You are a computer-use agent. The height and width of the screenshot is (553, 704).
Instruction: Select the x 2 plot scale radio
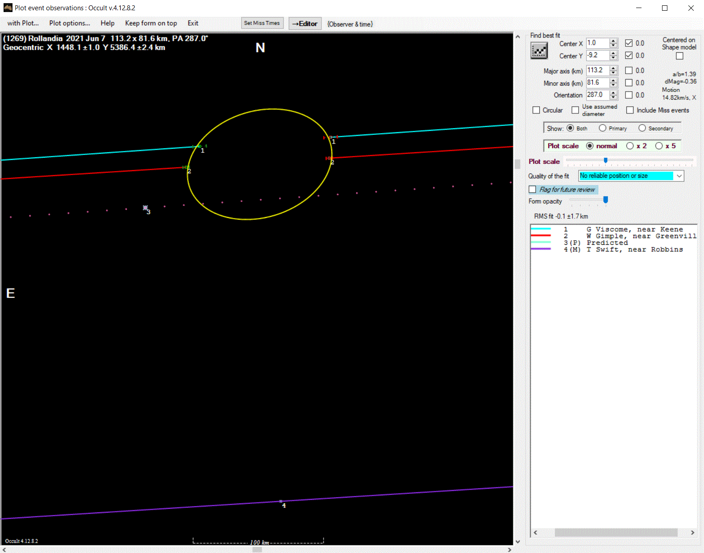630,146
